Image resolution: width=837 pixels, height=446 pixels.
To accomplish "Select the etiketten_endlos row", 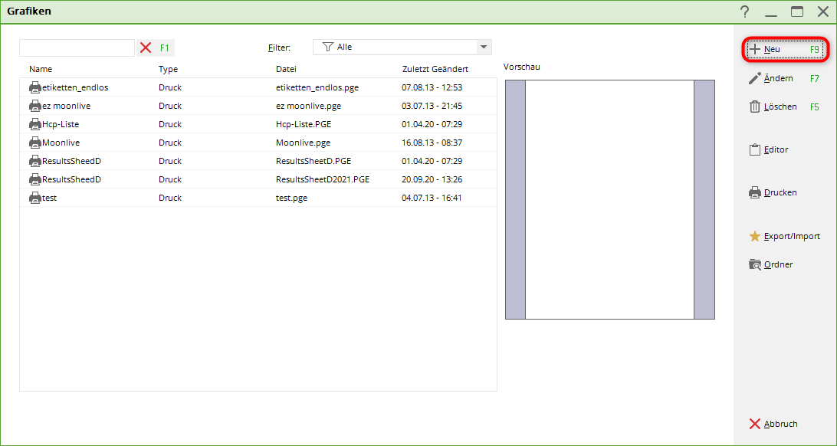I will click(75, 87).
